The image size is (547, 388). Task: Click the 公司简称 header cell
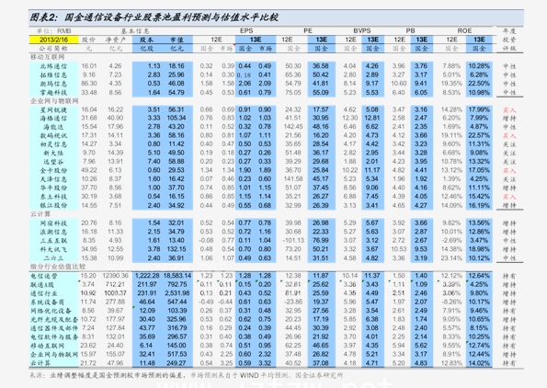(x=53, y=49)
